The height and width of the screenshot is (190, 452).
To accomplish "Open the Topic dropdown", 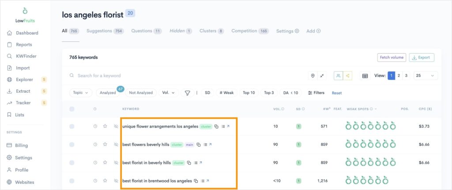I will coord(81,93).
